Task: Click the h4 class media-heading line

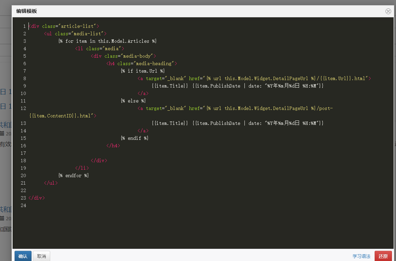Action: (142, 63)
